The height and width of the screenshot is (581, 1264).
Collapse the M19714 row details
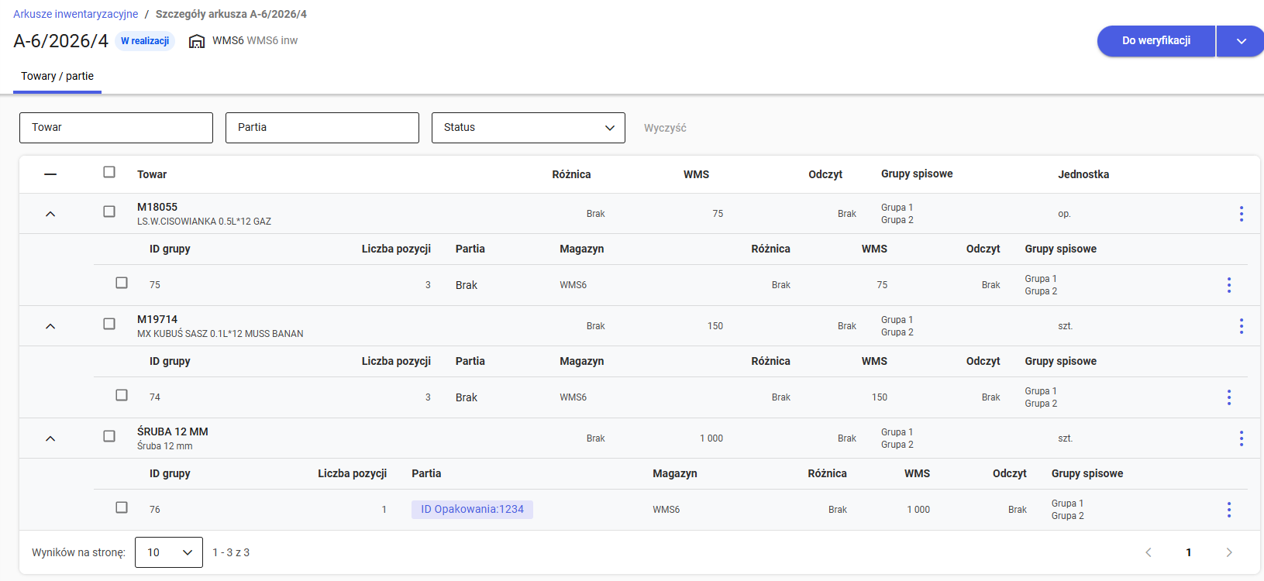tap(50, 326)
